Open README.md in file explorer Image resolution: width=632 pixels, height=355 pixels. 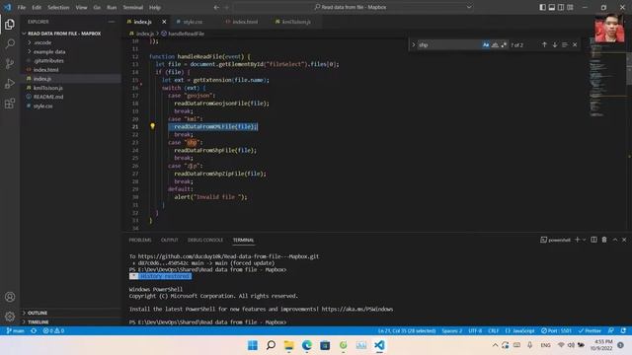pos(48,97)
